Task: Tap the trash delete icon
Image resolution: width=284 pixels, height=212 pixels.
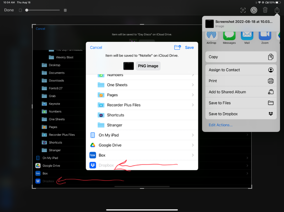Action: pos(265,10)
